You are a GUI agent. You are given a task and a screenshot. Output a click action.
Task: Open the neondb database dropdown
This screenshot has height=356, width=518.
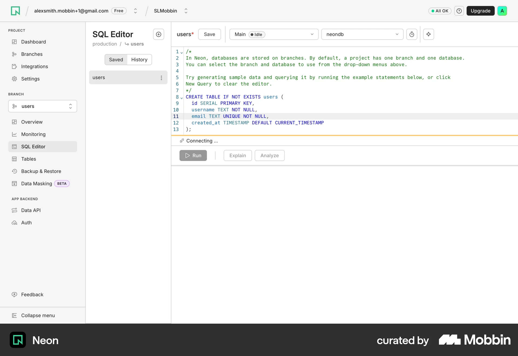[x=362, y=34]
